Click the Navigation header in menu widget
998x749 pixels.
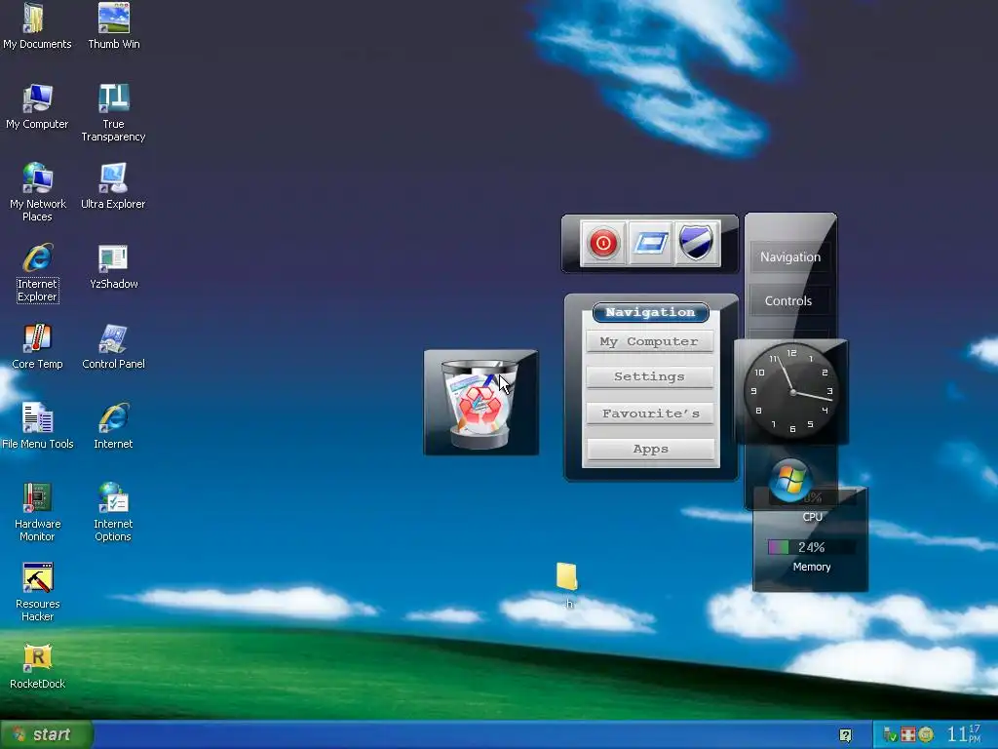[650, 312]
